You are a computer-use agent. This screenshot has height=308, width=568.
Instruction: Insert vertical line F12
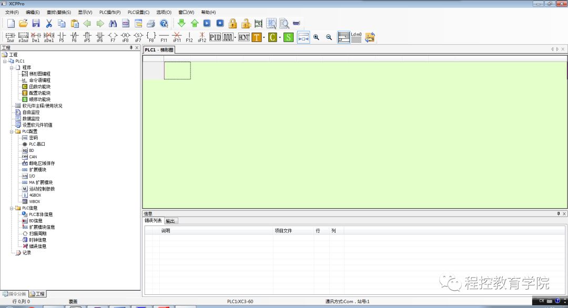coord(189,37)
